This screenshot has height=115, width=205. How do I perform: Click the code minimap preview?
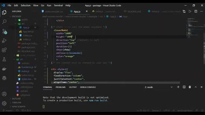point(195,28)
